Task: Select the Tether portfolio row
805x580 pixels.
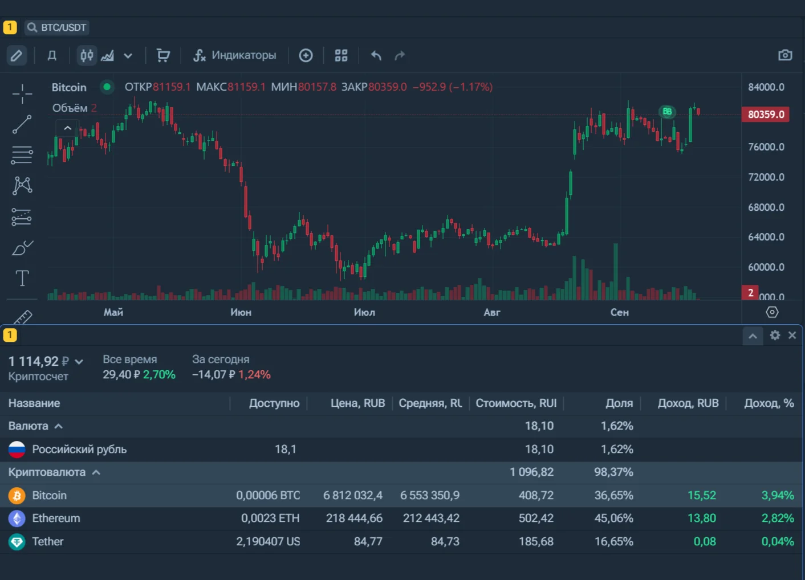Action: [x=401, y=542]
